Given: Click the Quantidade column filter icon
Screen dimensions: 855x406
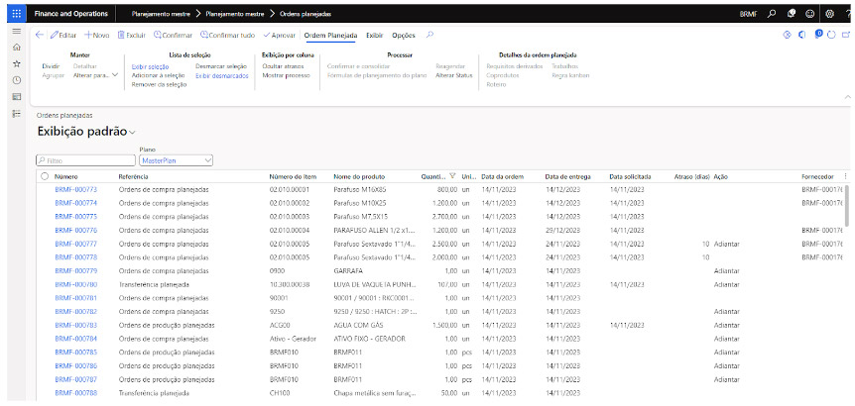Looking at the screenshot, I should [452, 176].
